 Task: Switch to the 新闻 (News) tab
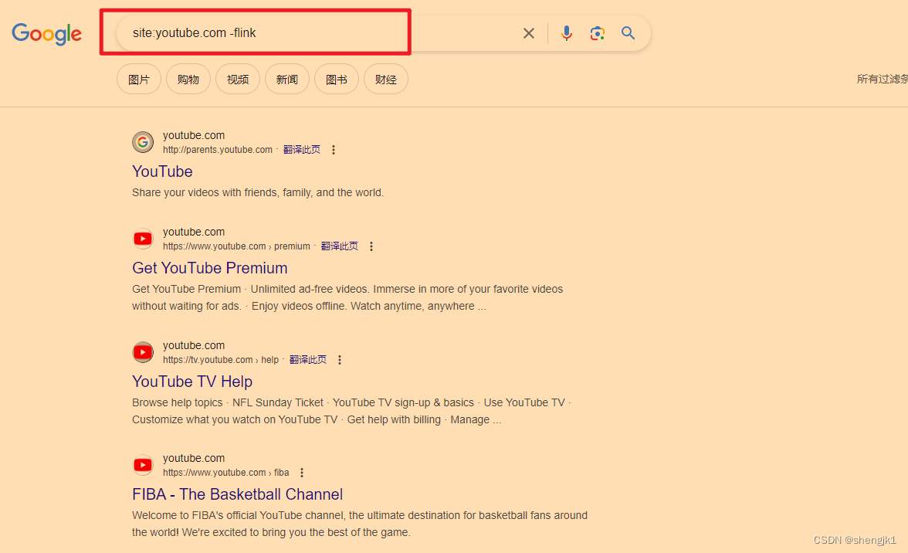tap(287, 80)
